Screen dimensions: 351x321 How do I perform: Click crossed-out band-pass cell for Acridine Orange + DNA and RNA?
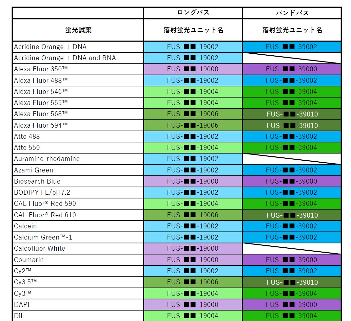coord(292,58)
